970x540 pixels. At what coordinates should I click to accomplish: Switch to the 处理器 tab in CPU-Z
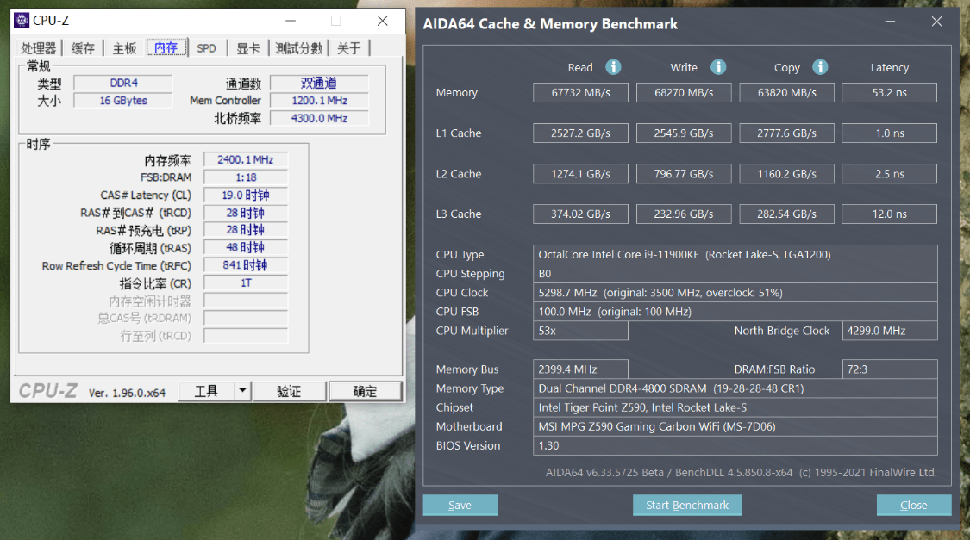pos(38,48)
